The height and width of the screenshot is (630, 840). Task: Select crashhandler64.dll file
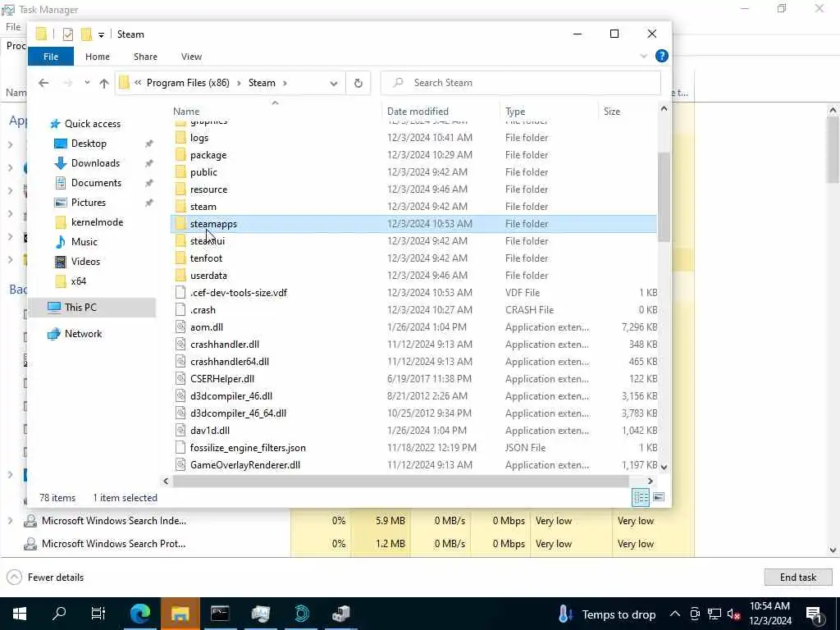pos(413,362)
